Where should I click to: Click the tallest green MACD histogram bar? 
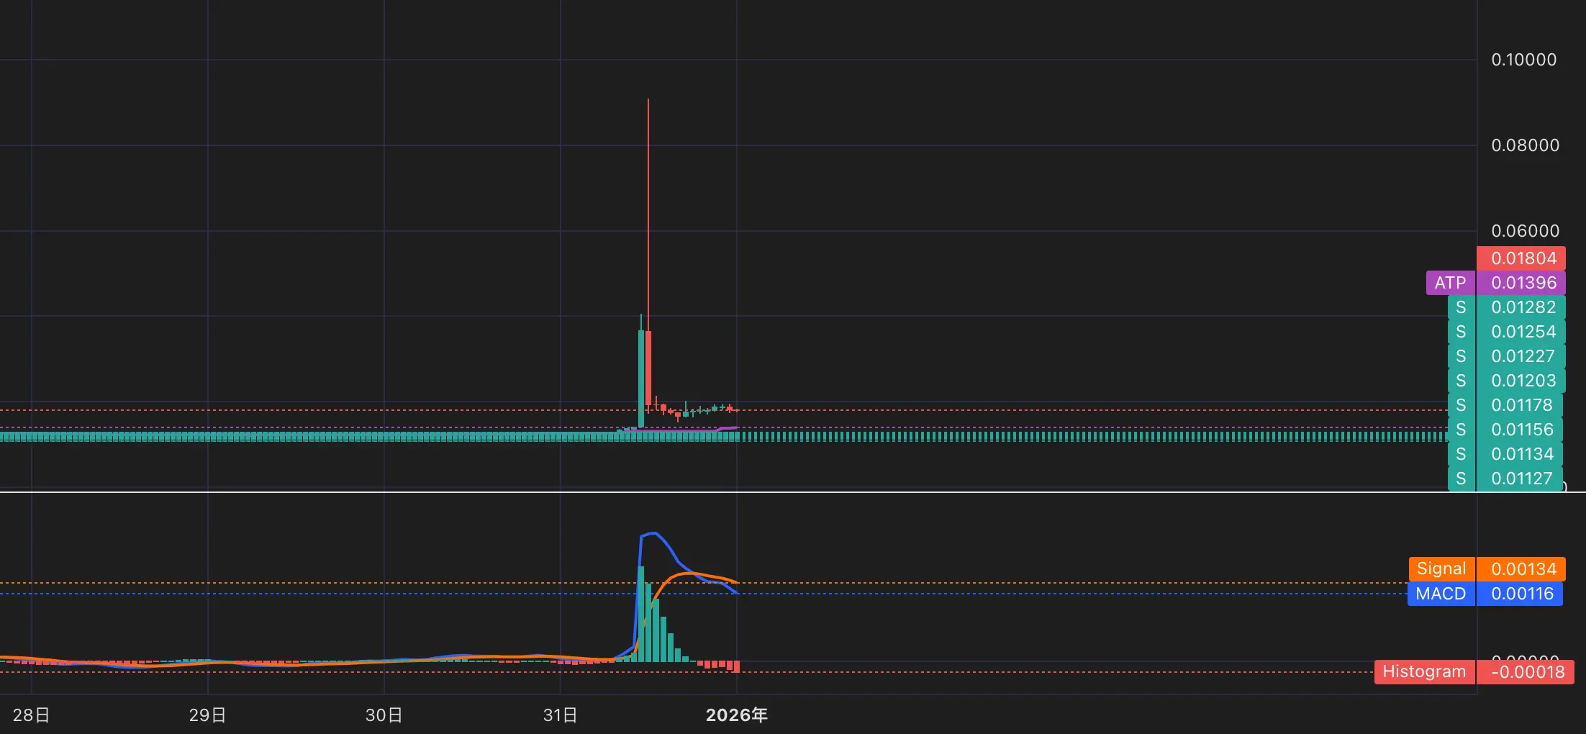pyautogui.click(x=641, y=614)
